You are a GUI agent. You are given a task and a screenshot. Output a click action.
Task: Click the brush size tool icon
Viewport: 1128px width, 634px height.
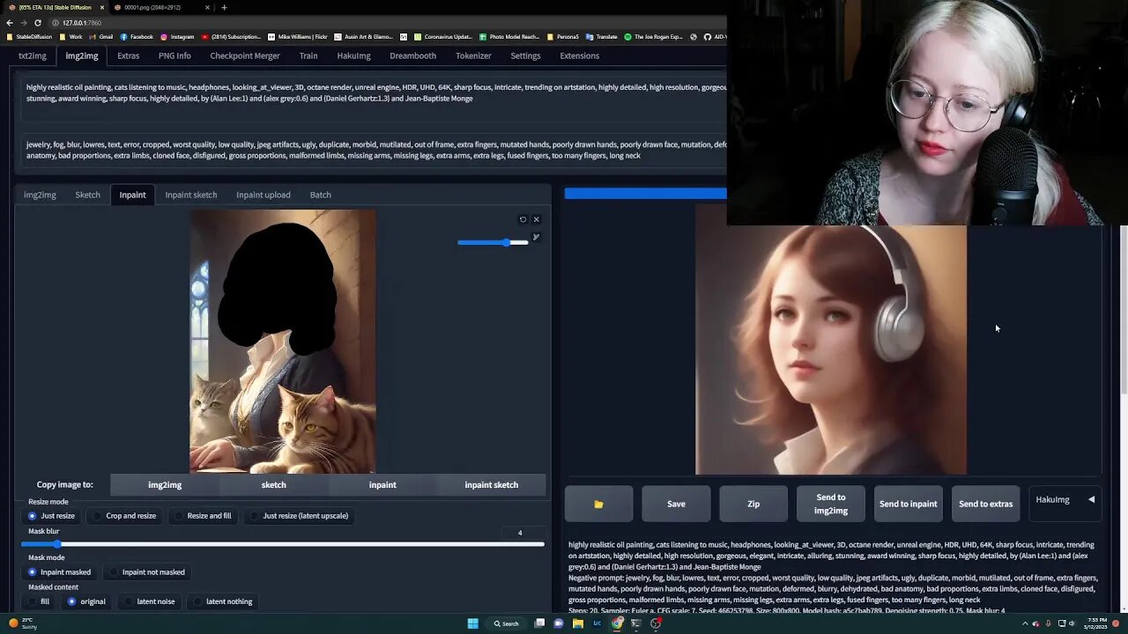click(x=536, y=237)
